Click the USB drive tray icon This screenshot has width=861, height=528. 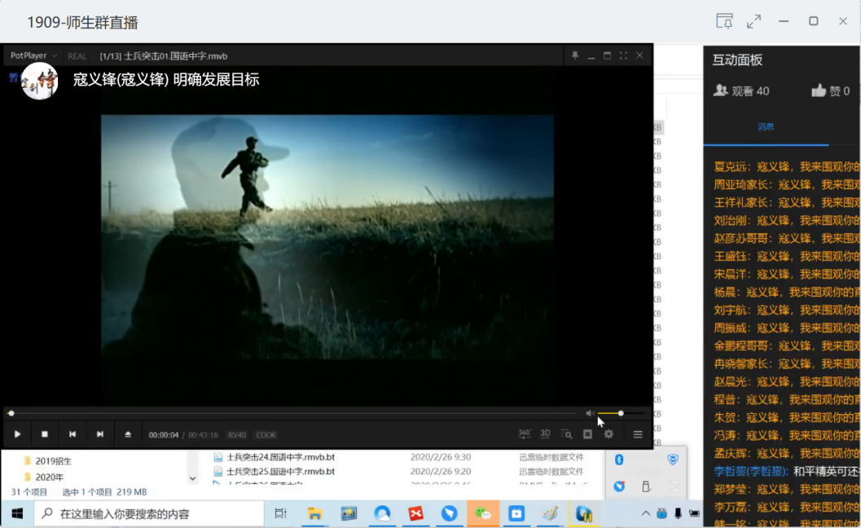click(661, 513)
